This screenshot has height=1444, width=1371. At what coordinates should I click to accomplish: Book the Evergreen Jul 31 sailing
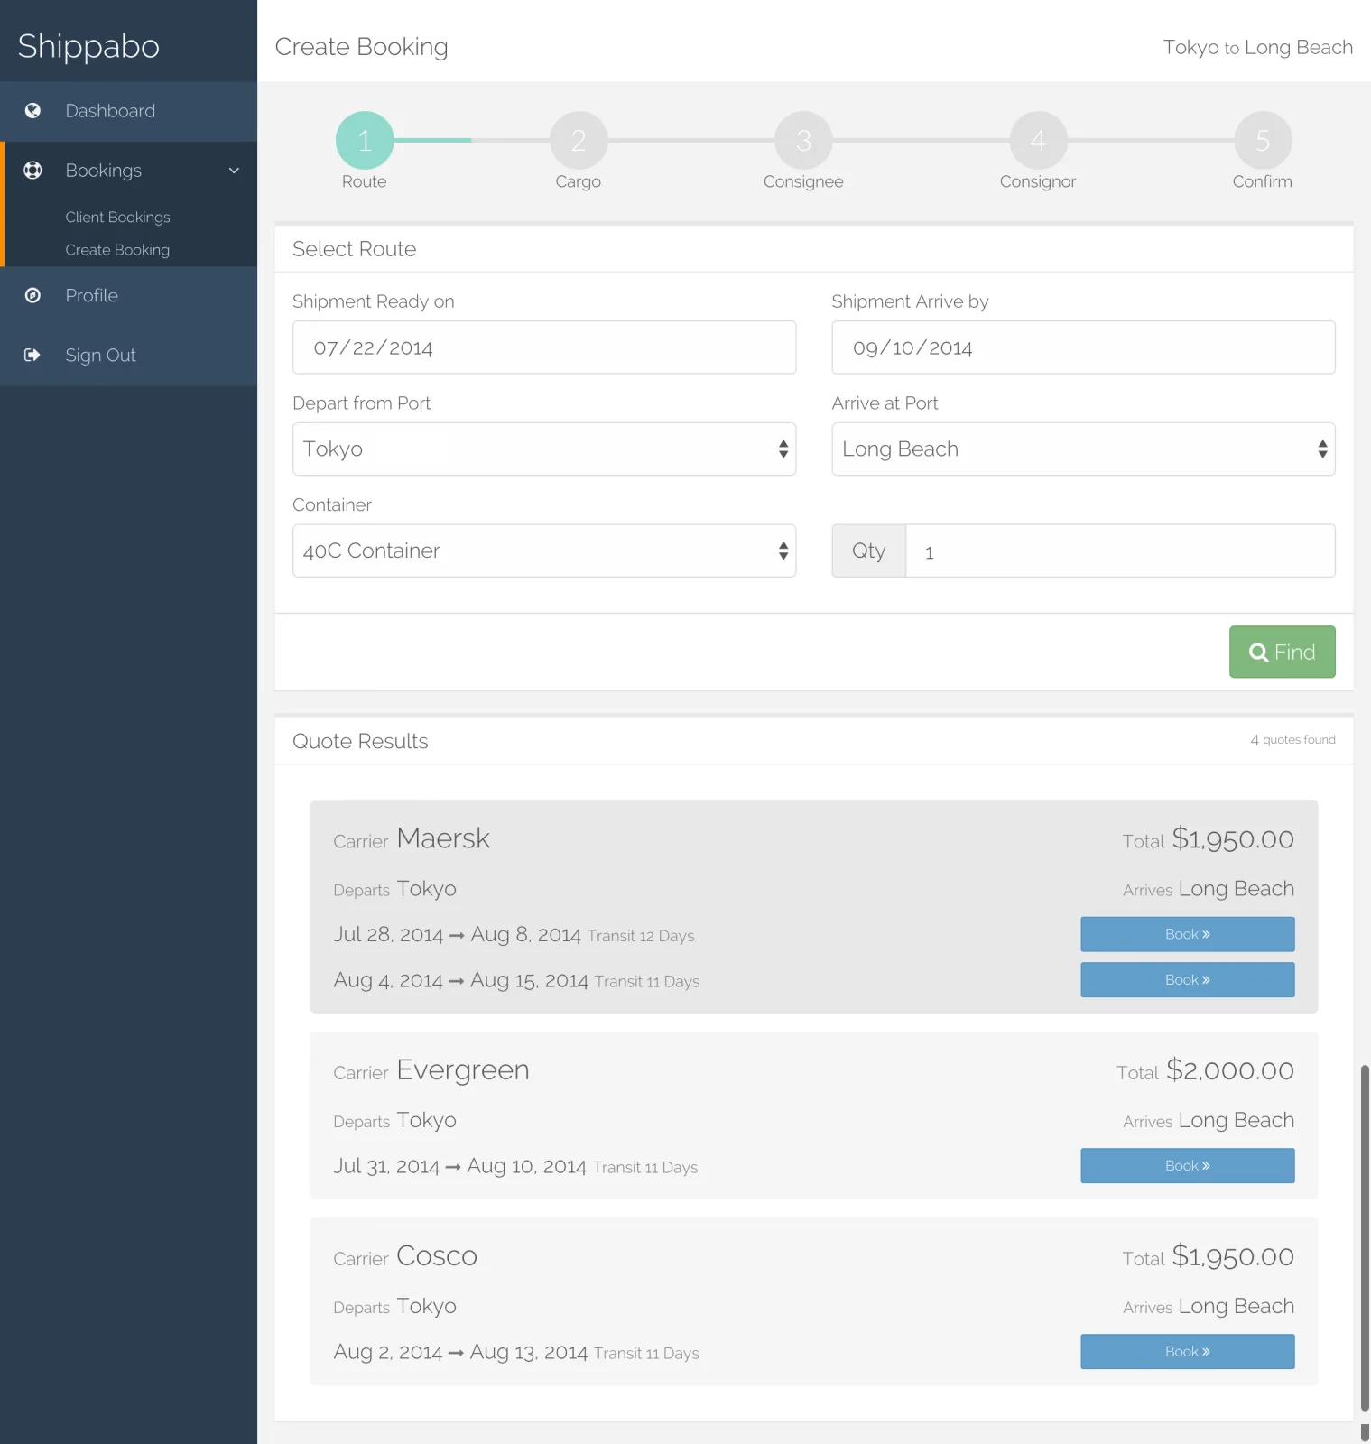(x=1187, y=1166)
